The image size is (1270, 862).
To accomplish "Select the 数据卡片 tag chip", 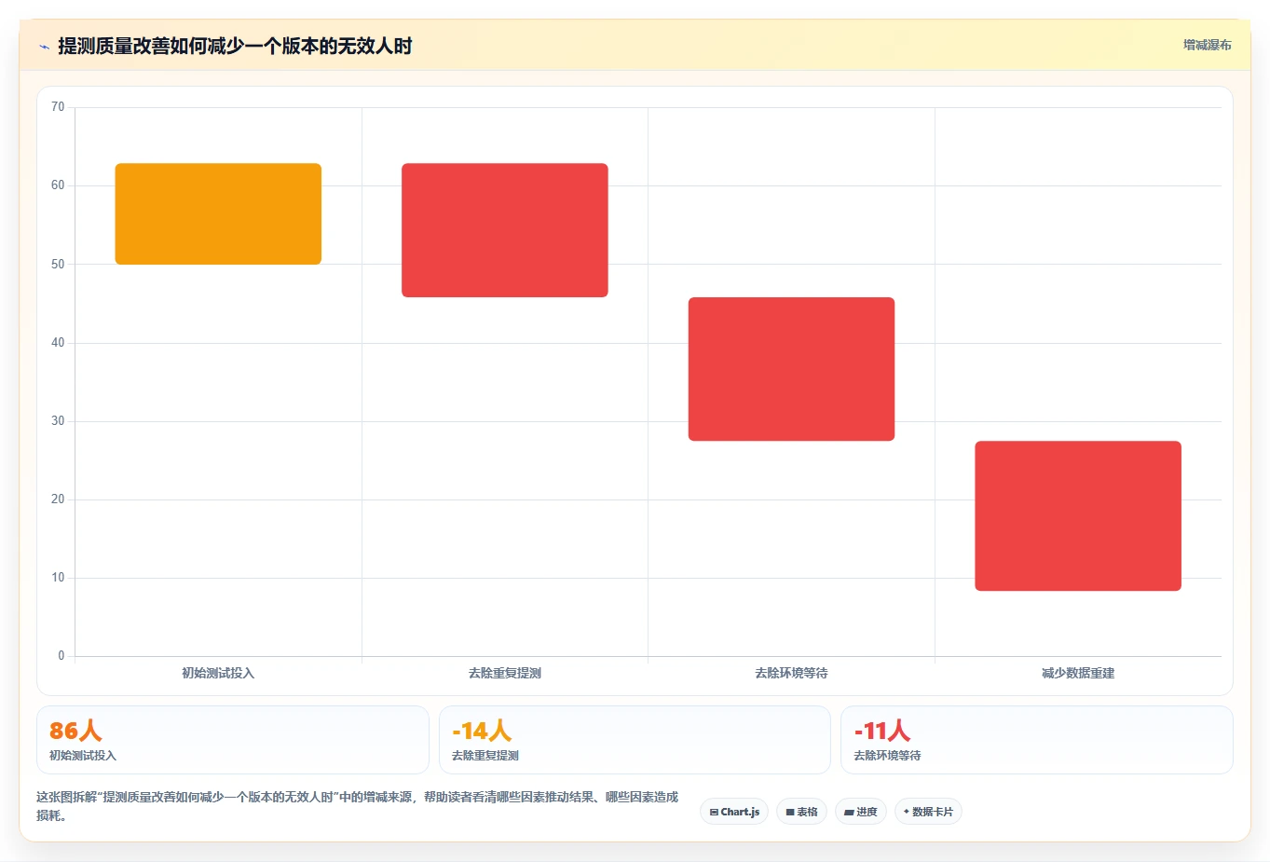I will click(x=928, y=812).
